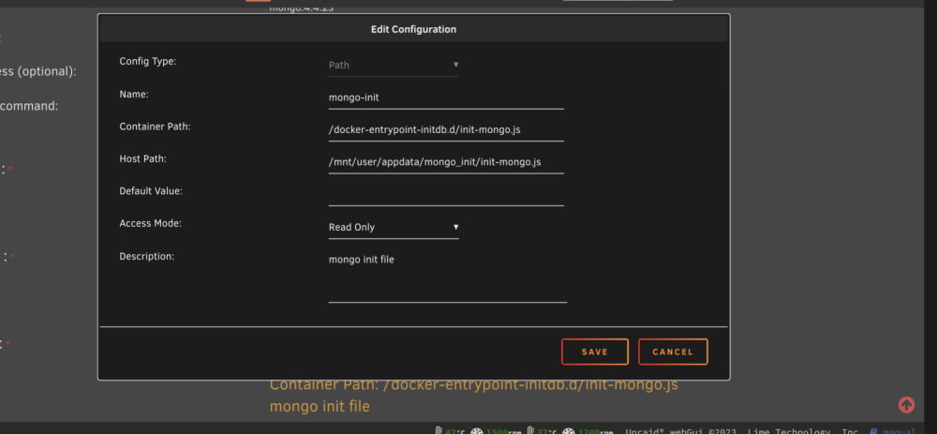Click the 'Description:' label
Viewport: 937px width, 434px height.
[x=146, y=256]
